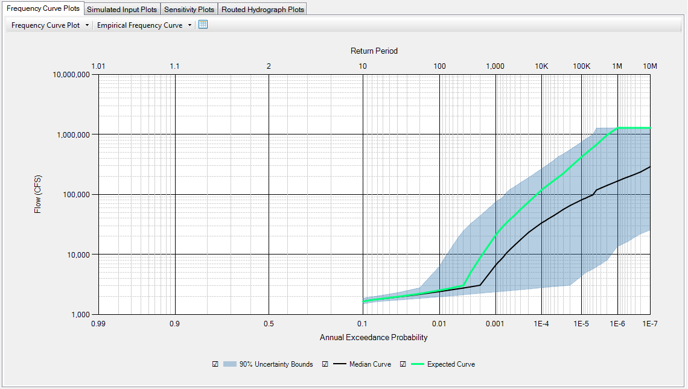Expand the Empirical Frequency Curve selector arrow

(190, 25)
